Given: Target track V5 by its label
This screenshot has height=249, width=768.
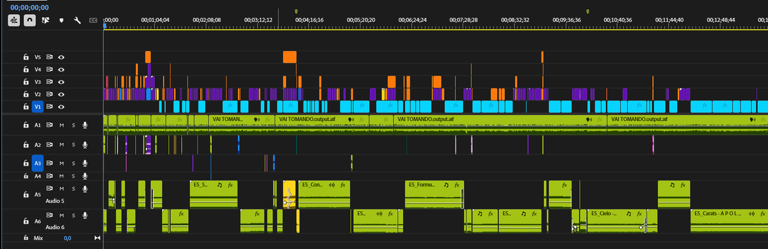Looking at the screenshot, I should coord(38,57).
